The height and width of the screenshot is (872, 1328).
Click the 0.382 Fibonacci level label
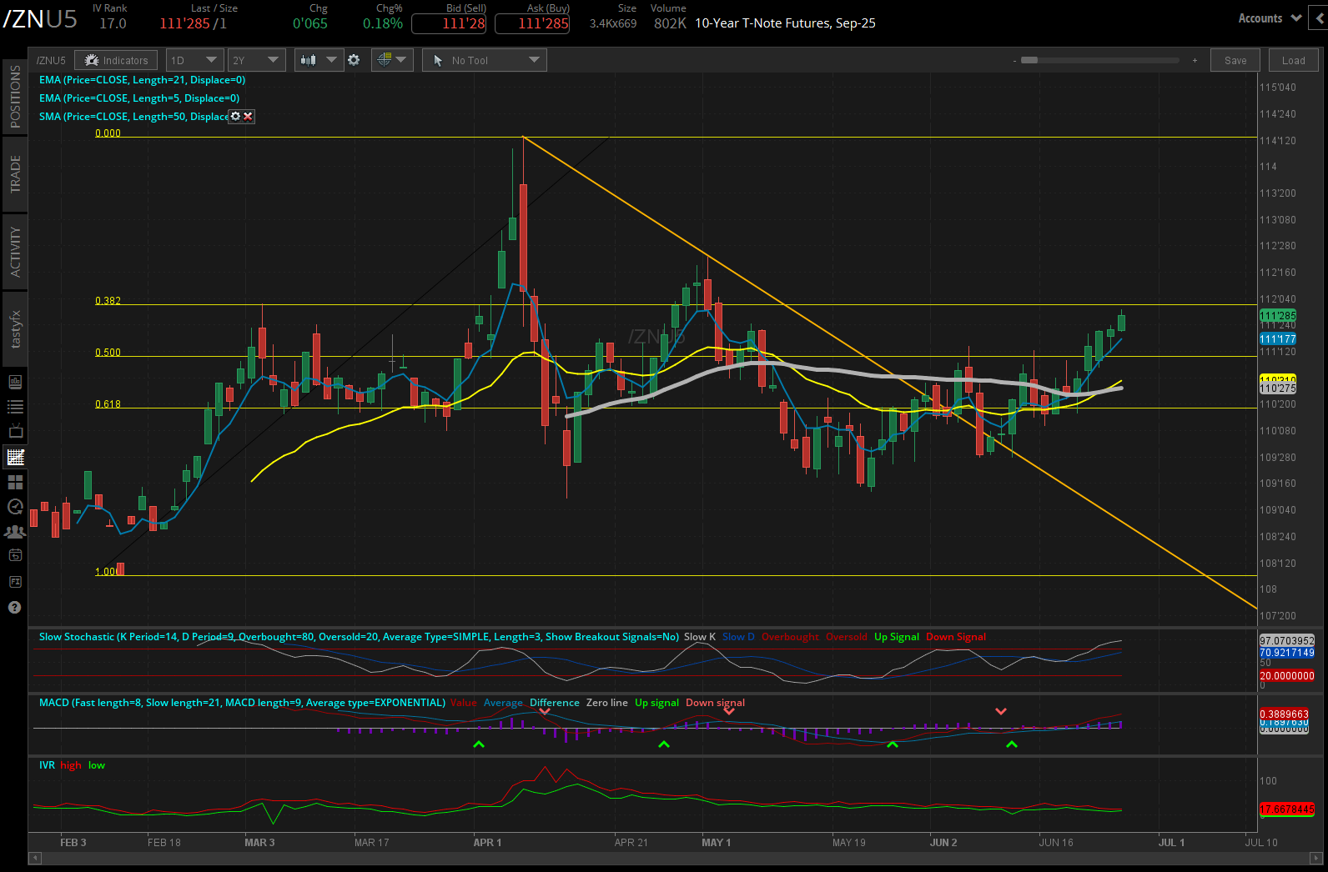[x=108, y=301]
